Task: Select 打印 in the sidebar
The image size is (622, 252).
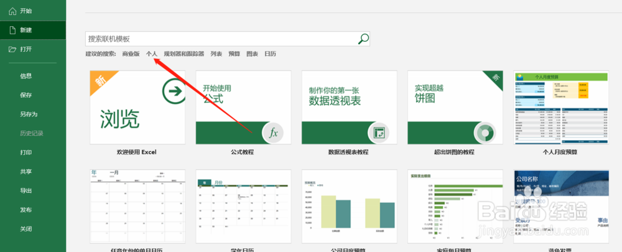Action: coord(26,152)
